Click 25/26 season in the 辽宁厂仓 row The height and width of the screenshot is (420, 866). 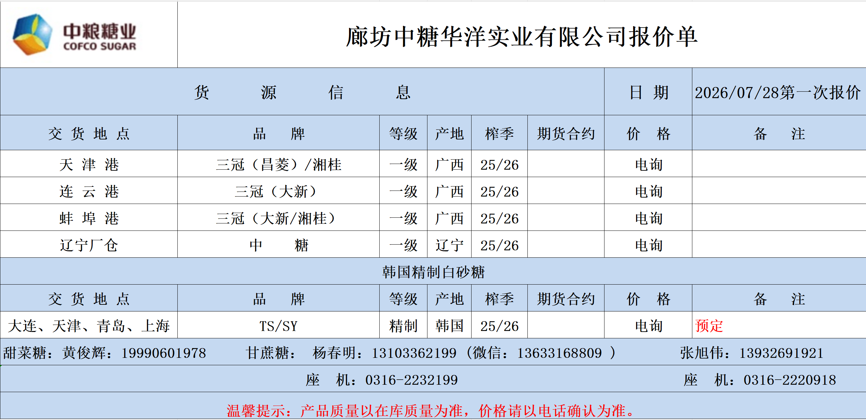499,245
